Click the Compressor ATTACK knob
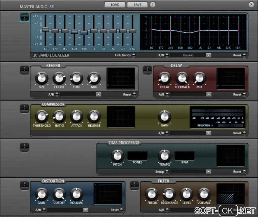This screenshot has width=258, height=217. pos(76,117)
